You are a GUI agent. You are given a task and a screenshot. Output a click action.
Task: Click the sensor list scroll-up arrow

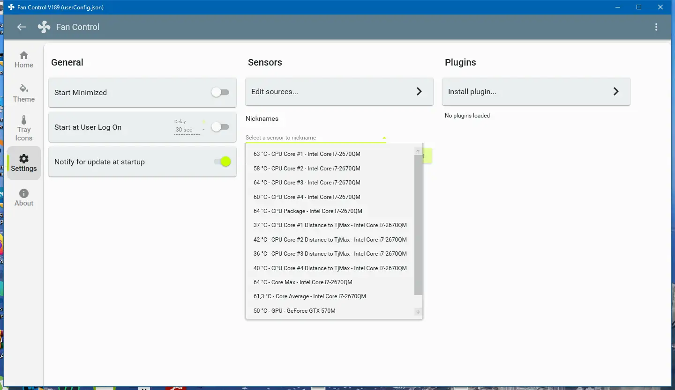click(x=418, y=151)
